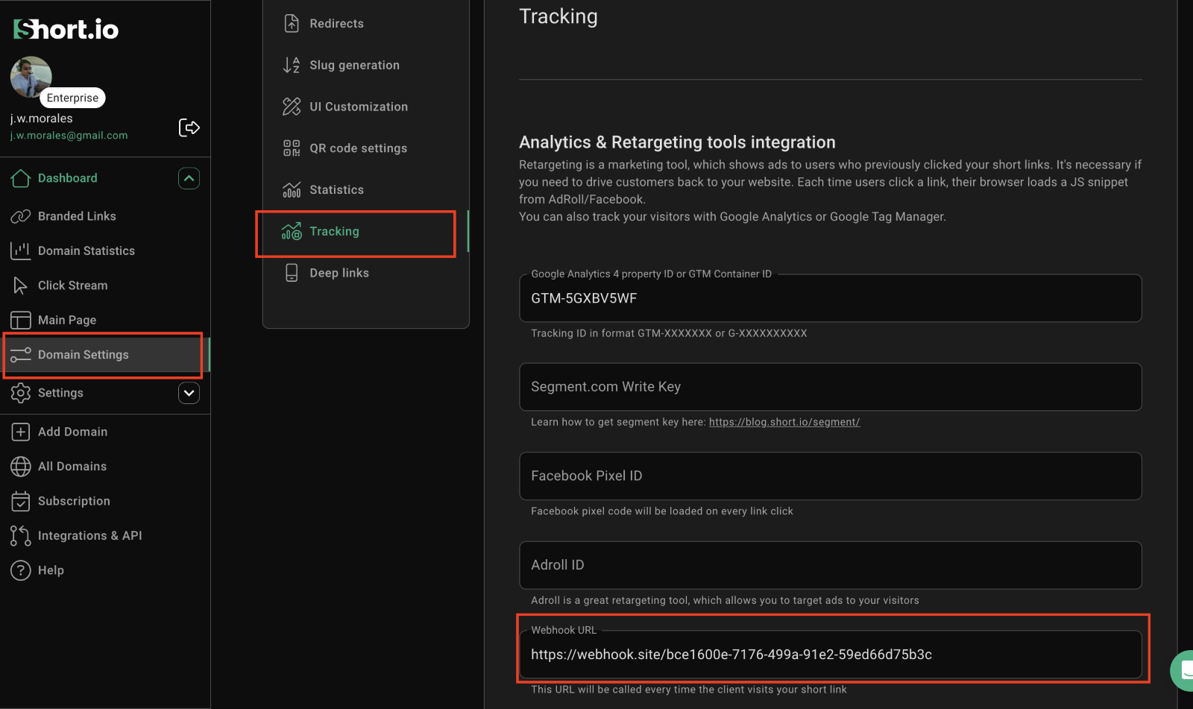Click the UI Customization design icon

coord(292,107)
